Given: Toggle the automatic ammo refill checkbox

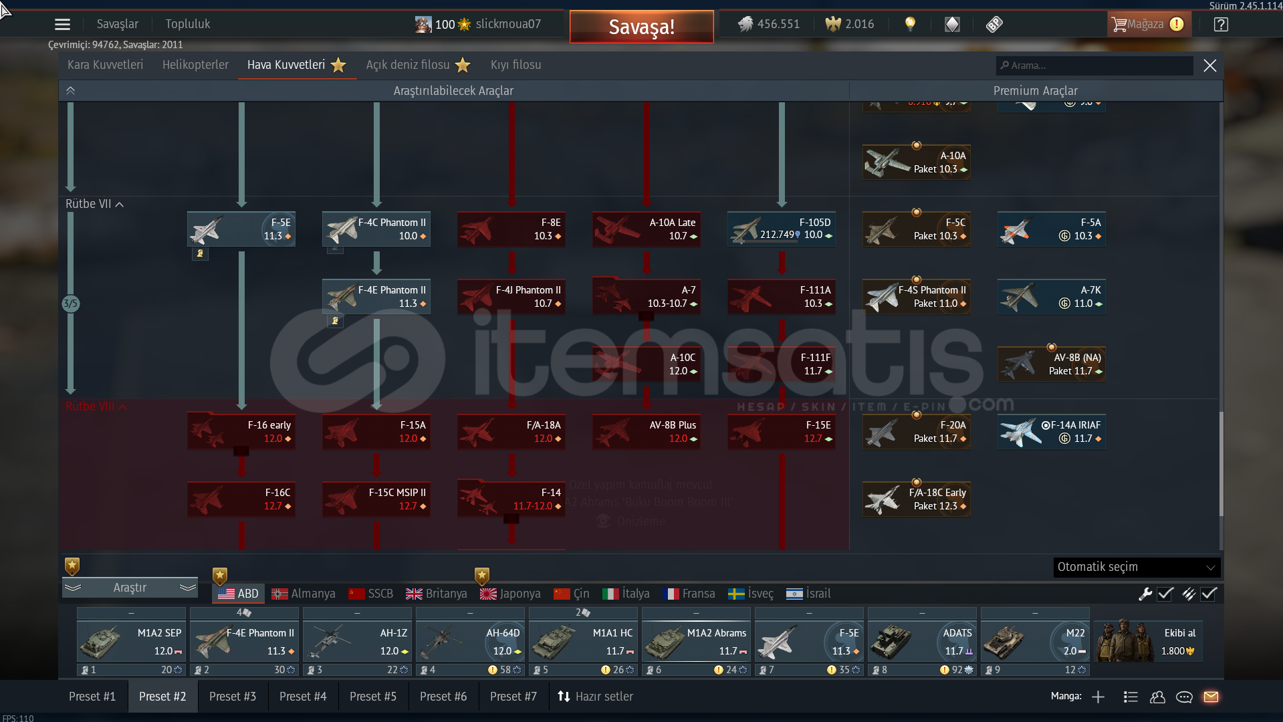Looking at the screenshot, I should (x=1209, y=594).
